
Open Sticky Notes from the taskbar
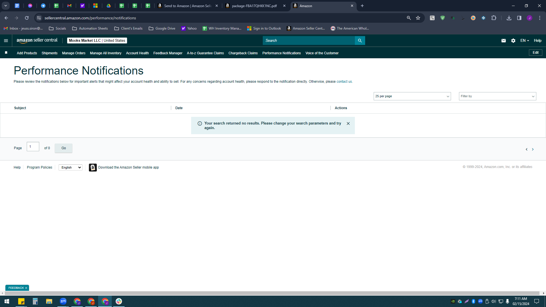21,301
